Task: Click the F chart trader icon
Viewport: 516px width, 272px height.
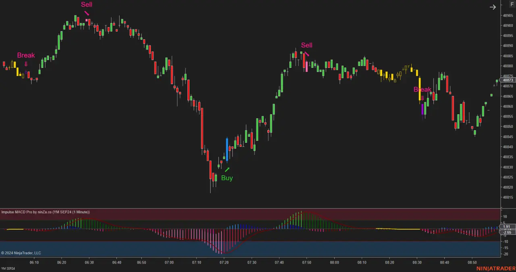Action: pos(512,4)
